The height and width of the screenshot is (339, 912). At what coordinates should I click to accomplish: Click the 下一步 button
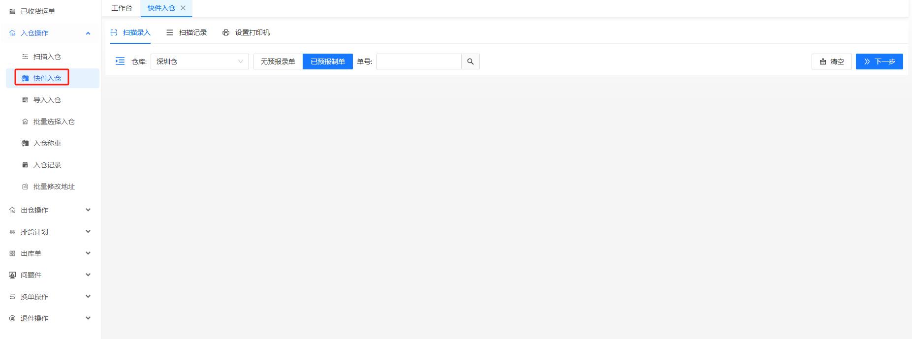(879, 62)
